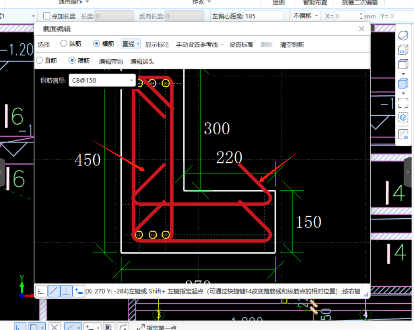Toggle midpoint snap icon in section editor
Screen dimensions: 414x330
pyautogui.click(x=54, y=291)
